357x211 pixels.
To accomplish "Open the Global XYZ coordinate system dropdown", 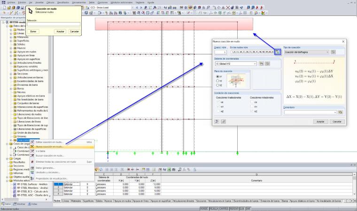I will pos(236,64).
